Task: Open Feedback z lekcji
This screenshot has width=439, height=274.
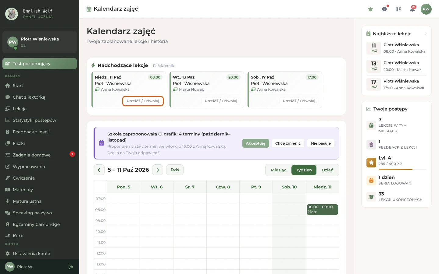Action: tap(40, 132)
